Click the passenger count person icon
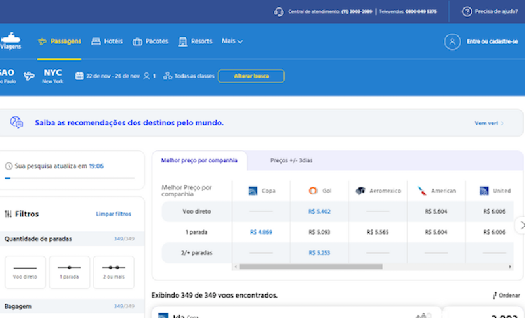525x318 pixels. pyautogui.click(x=146, y=76)
